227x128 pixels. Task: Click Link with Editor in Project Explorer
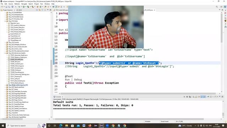click(x=39, y=10)
